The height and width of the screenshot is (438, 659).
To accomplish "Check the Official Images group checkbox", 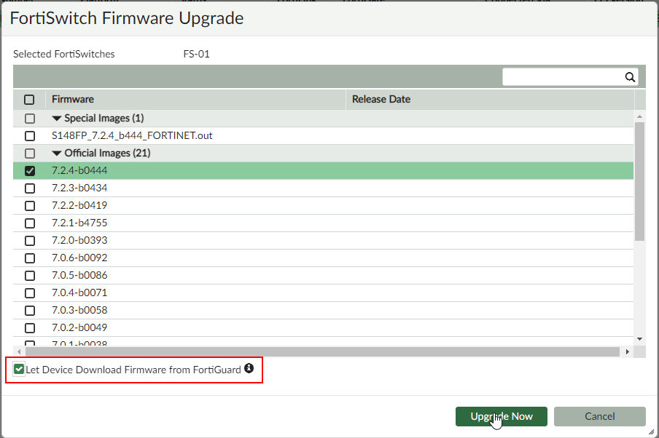I will pyautogui.click(x=29, y=153).
